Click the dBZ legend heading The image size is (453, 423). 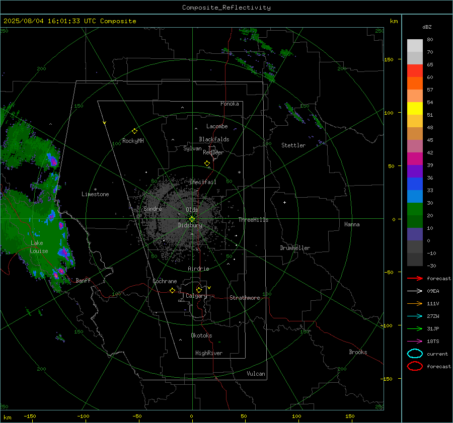click(x=427, y=27)
